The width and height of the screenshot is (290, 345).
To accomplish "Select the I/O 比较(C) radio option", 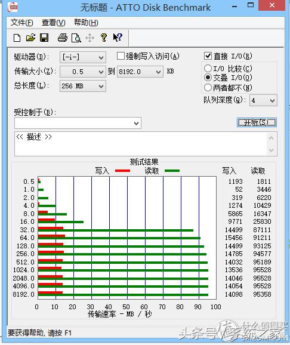I will point(208,69).
